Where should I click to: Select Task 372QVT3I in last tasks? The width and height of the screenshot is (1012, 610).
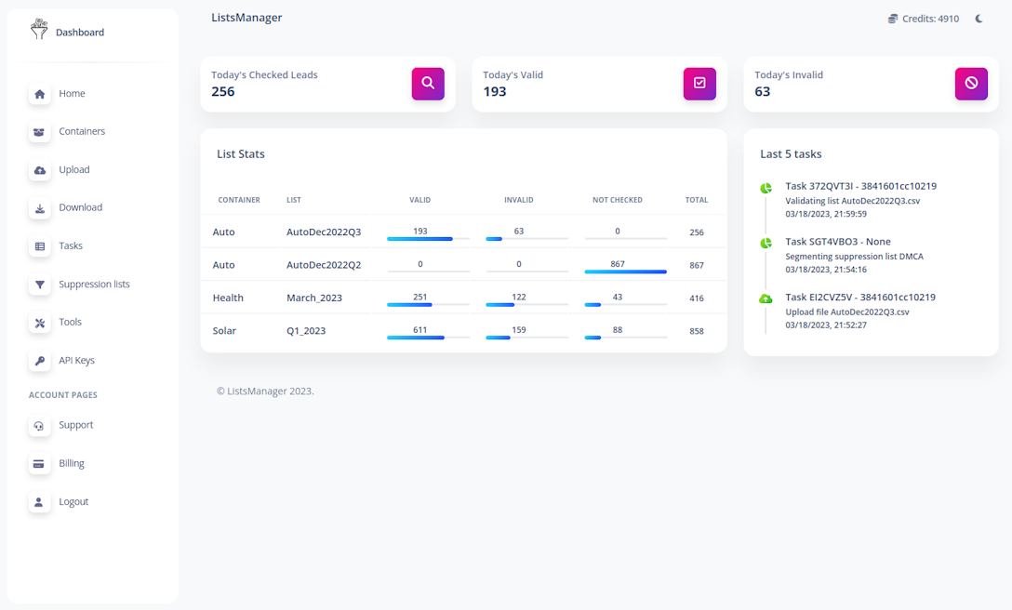point(860,186)
